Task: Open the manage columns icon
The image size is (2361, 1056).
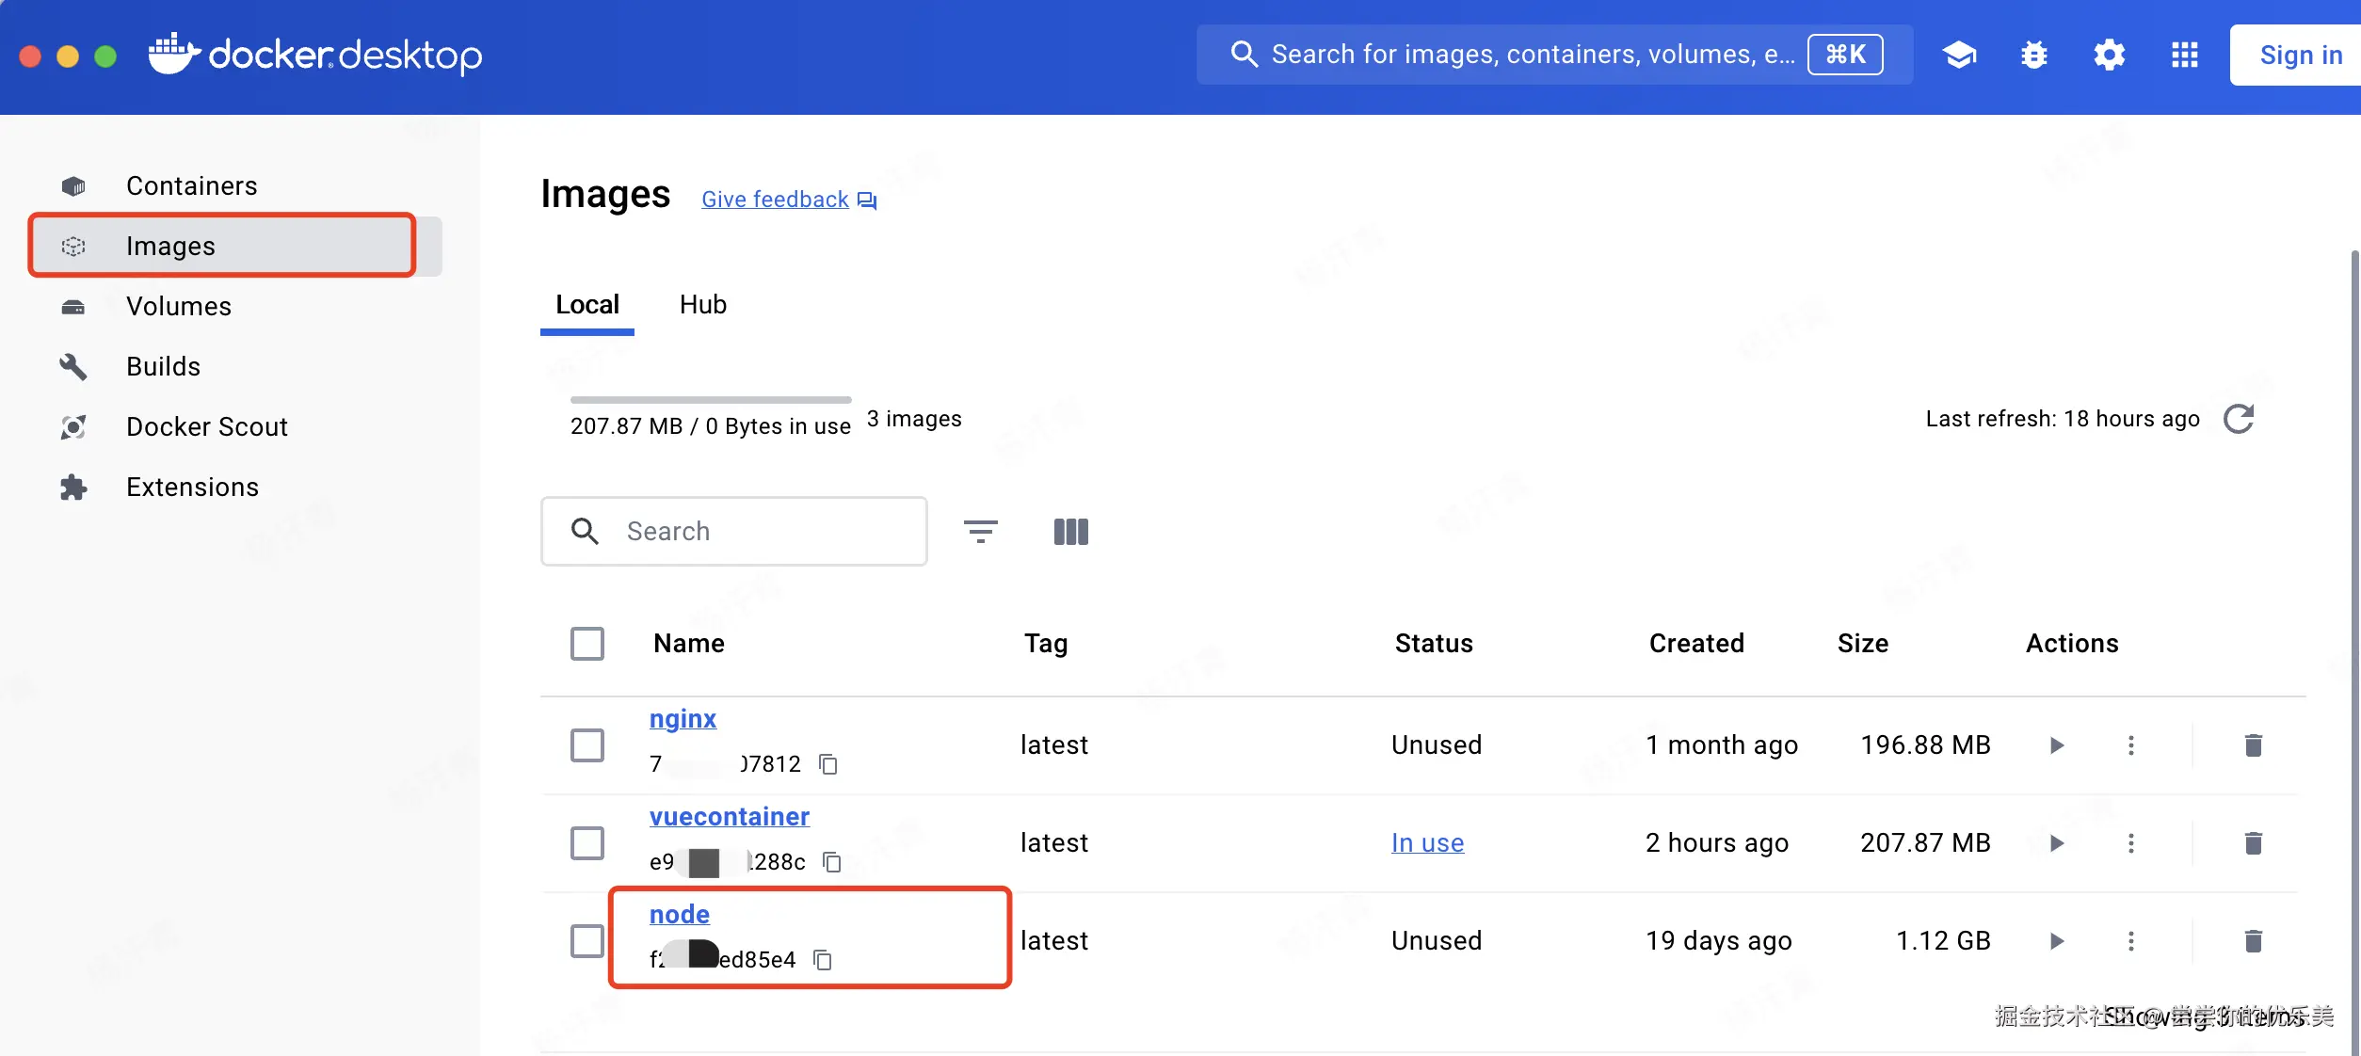Action: coord(1071,532)
